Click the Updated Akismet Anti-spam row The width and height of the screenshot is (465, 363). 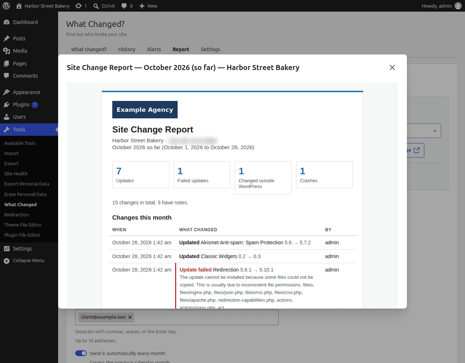(232, 242)
